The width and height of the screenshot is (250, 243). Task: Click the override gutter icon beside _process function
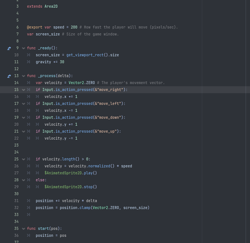tap(9, 76)
